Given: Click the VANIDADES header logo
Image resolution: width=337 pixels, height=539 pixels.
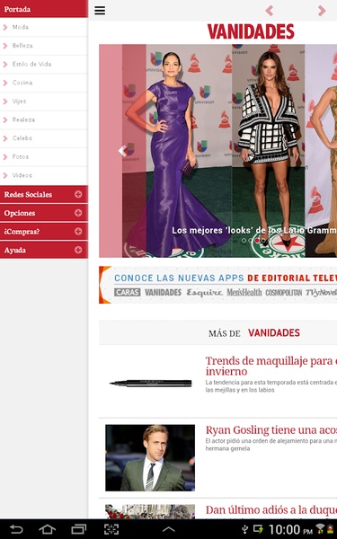Looking at the screenshot, I should point(251,31).
